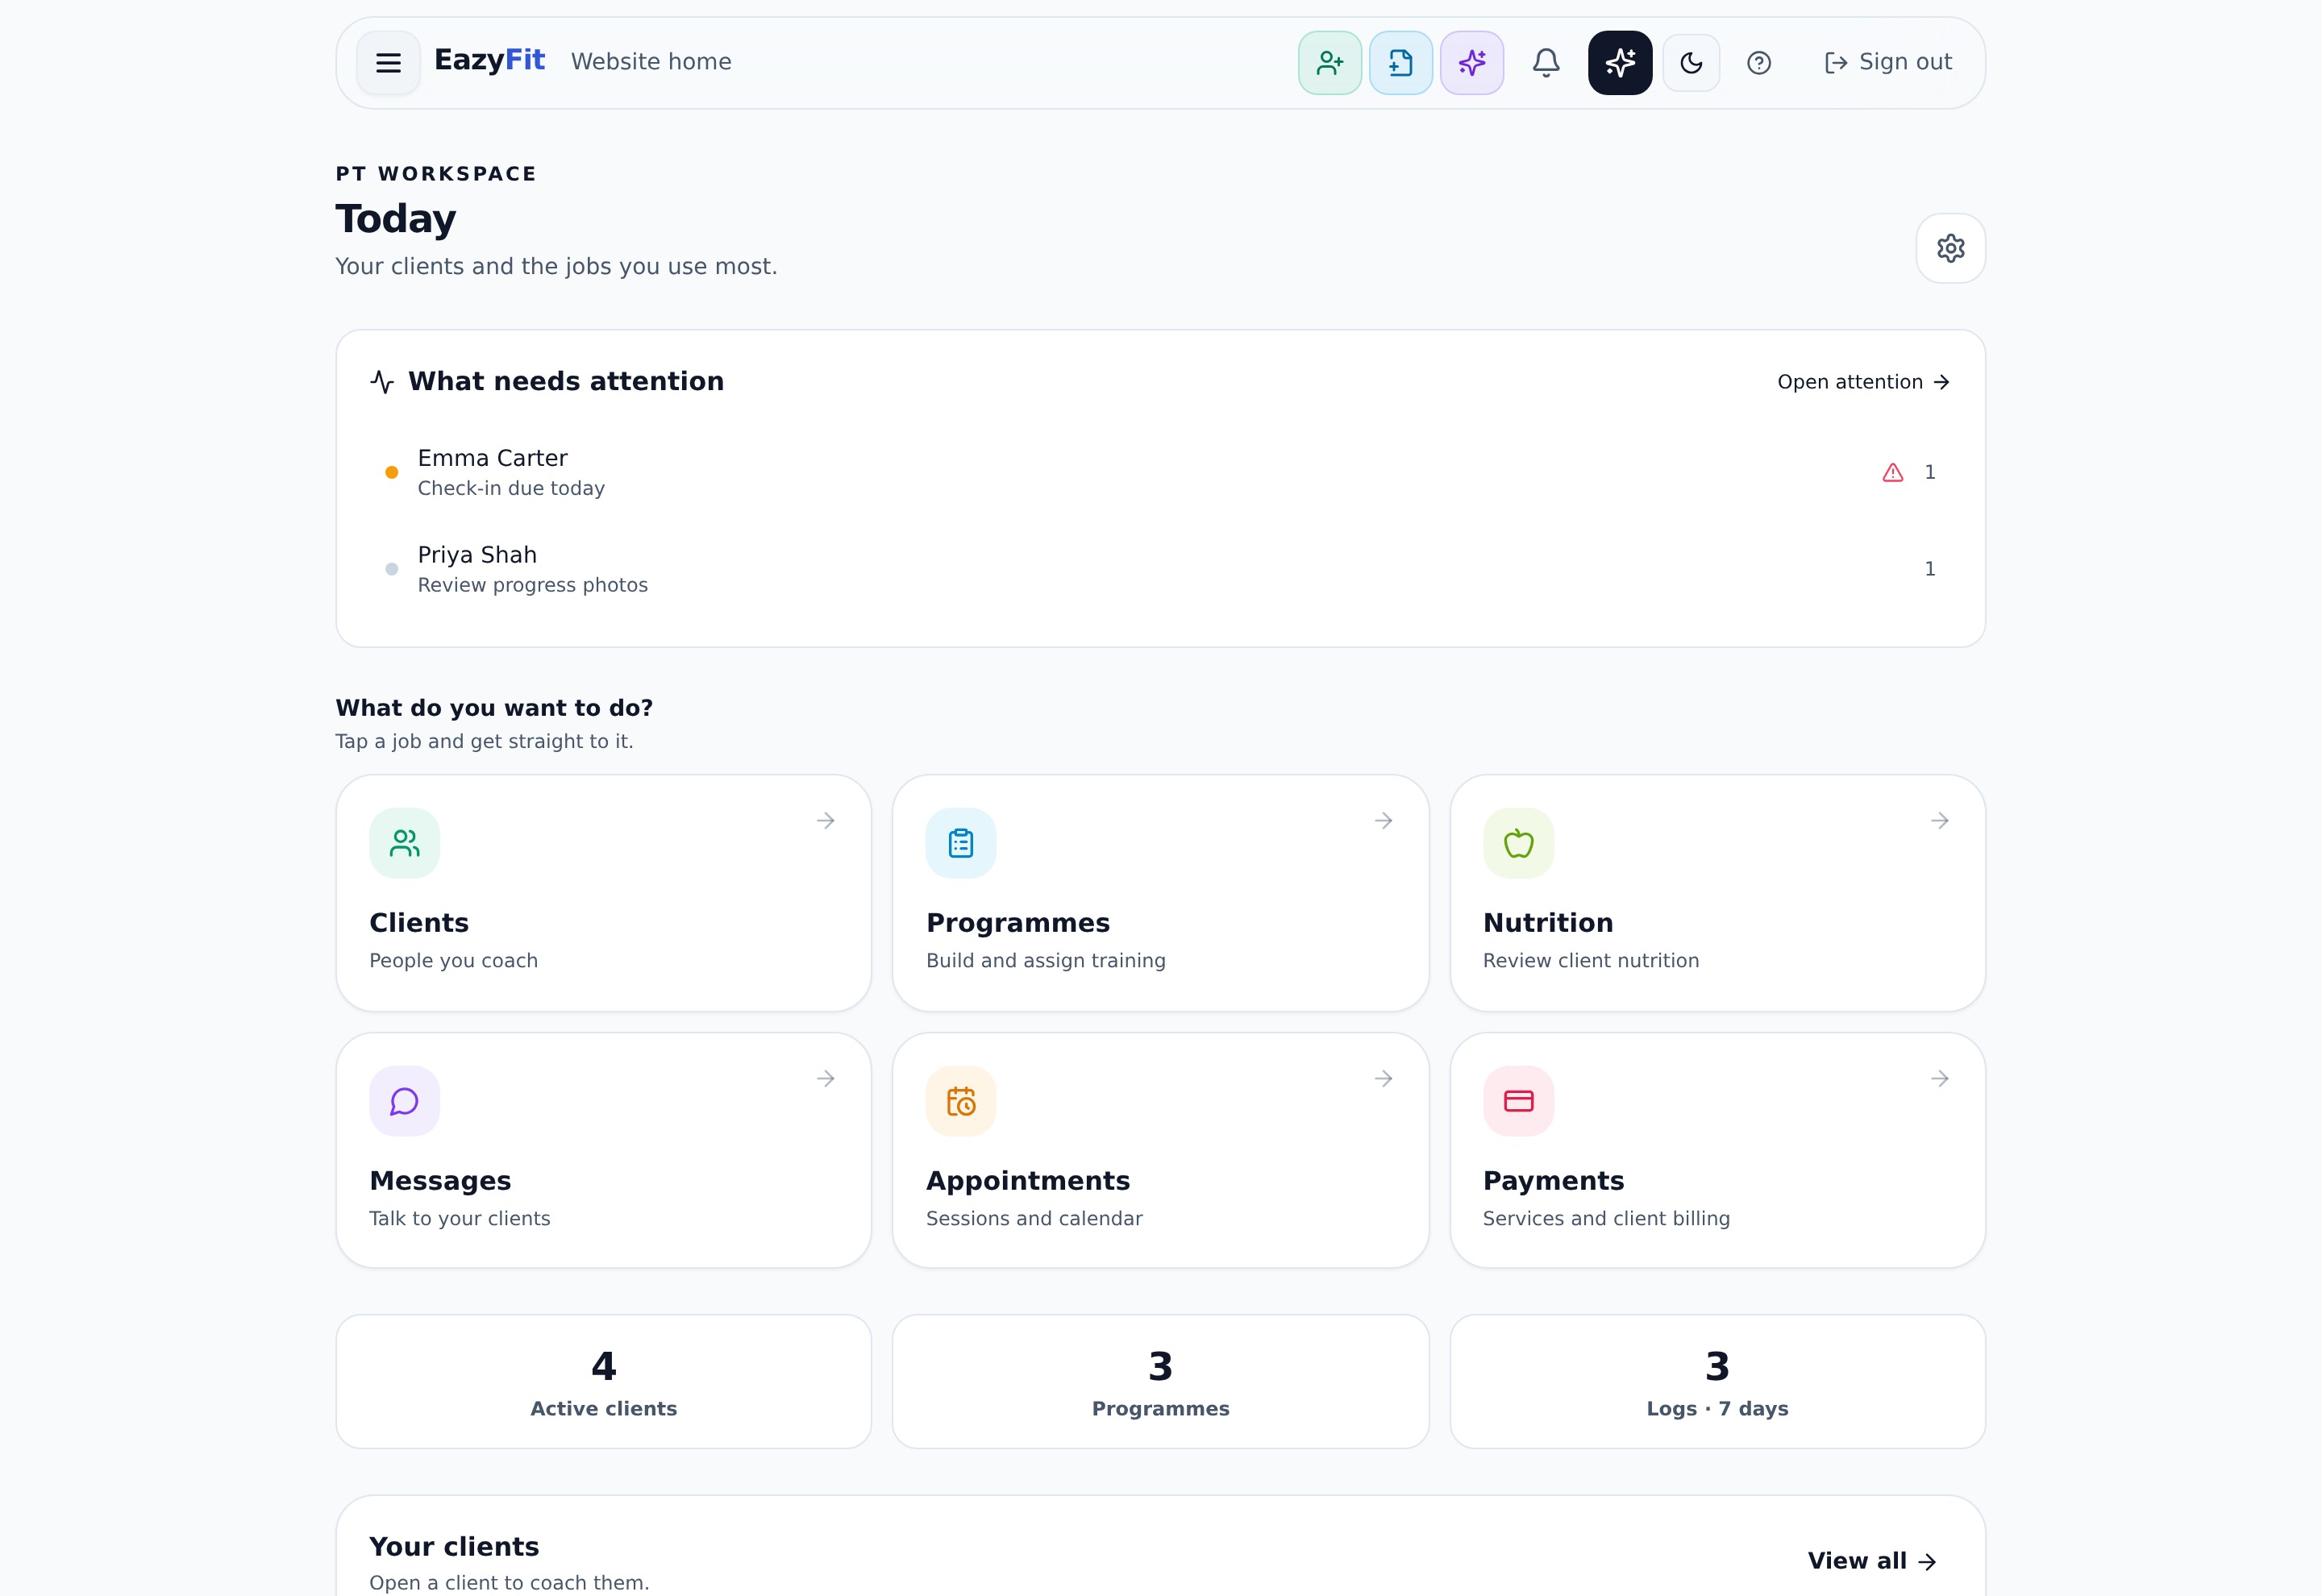Open the Nutrition apple icon card
Image resolution: width=2322 pixels, height=1596 pixels.
click(x=1717, y=893)
